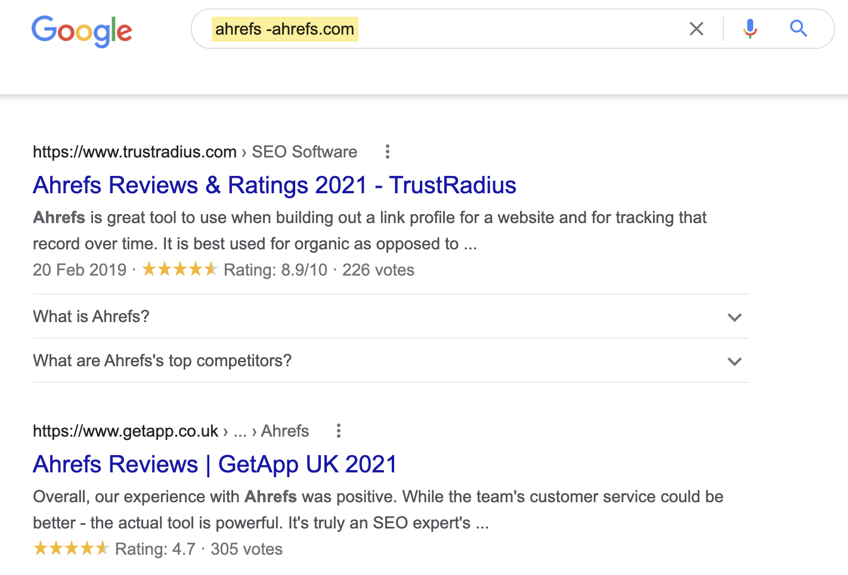The width and height of the screenshot is (848, 575).
Task: Click the Google voice search microphone icon
Action: click(x=750, y=28)
